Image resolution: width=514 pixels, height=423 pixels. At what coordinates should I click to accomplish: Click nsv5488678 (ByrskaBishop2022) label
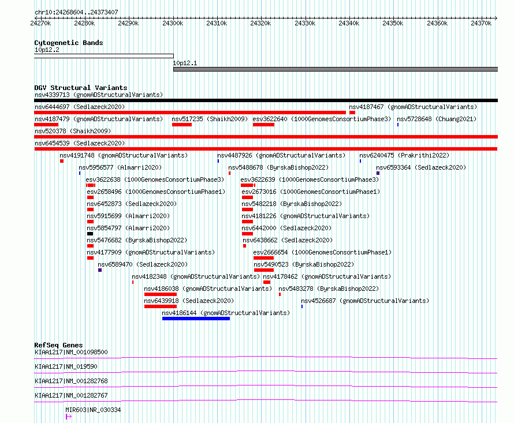coord(278,167)
